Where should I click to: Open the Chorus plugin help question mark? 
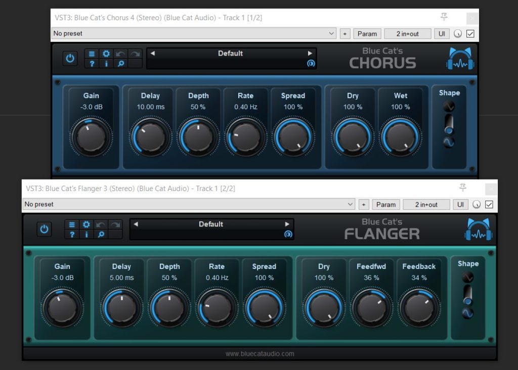(x=92, y=63)
